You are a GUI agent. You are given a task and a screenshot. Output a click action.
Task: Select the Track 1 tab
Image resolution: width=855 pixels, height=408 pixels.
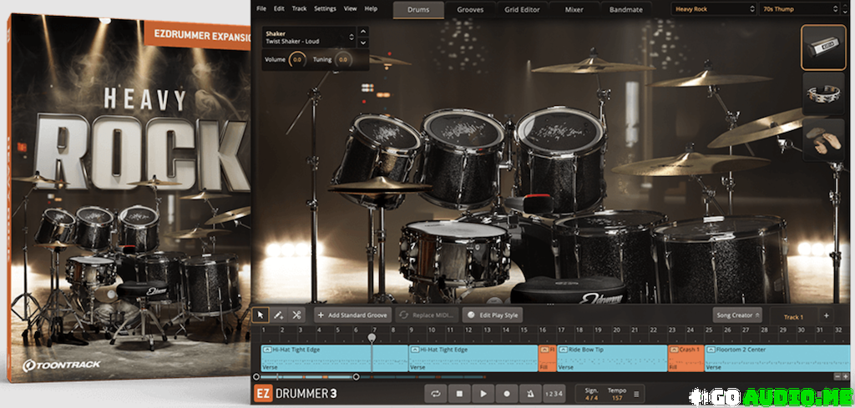pos(793,316)
